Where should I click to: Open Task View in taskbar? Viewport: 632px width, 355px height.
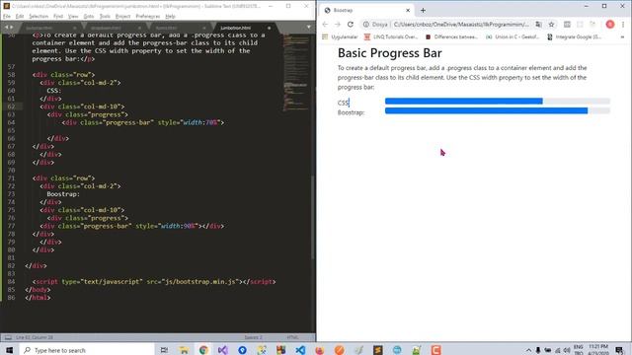pos(164,350)
